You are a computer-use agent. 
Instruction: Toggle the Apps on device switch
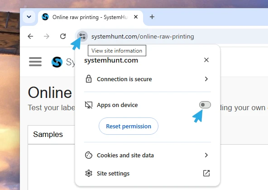click(205, 105)
